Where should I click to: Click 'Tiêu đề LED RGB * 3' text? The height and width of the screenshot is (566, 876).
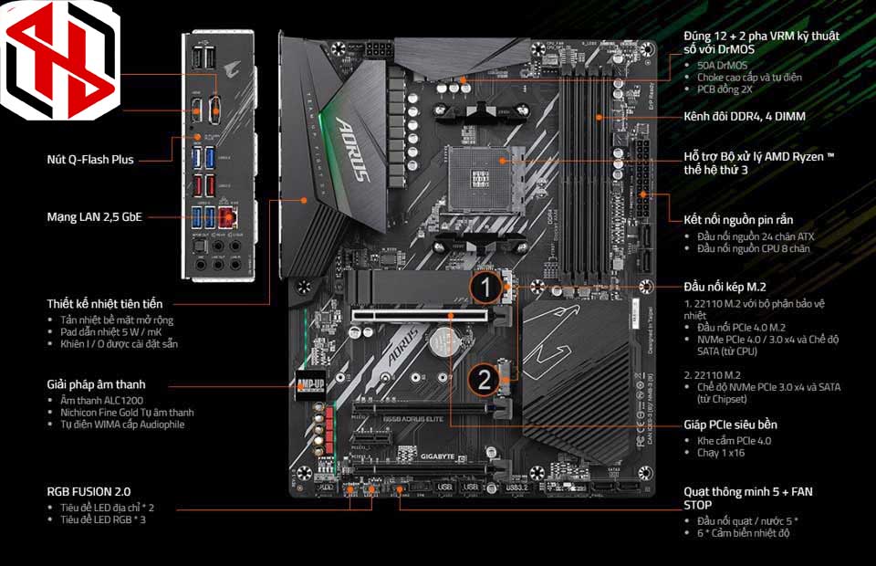pos(103,519)
